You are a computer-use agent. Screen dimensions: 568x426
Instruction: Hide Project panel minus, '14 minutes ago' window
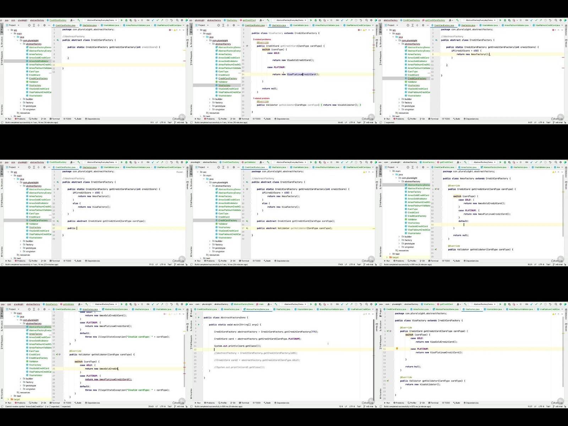pyautogui.click(x=49, y=25)
